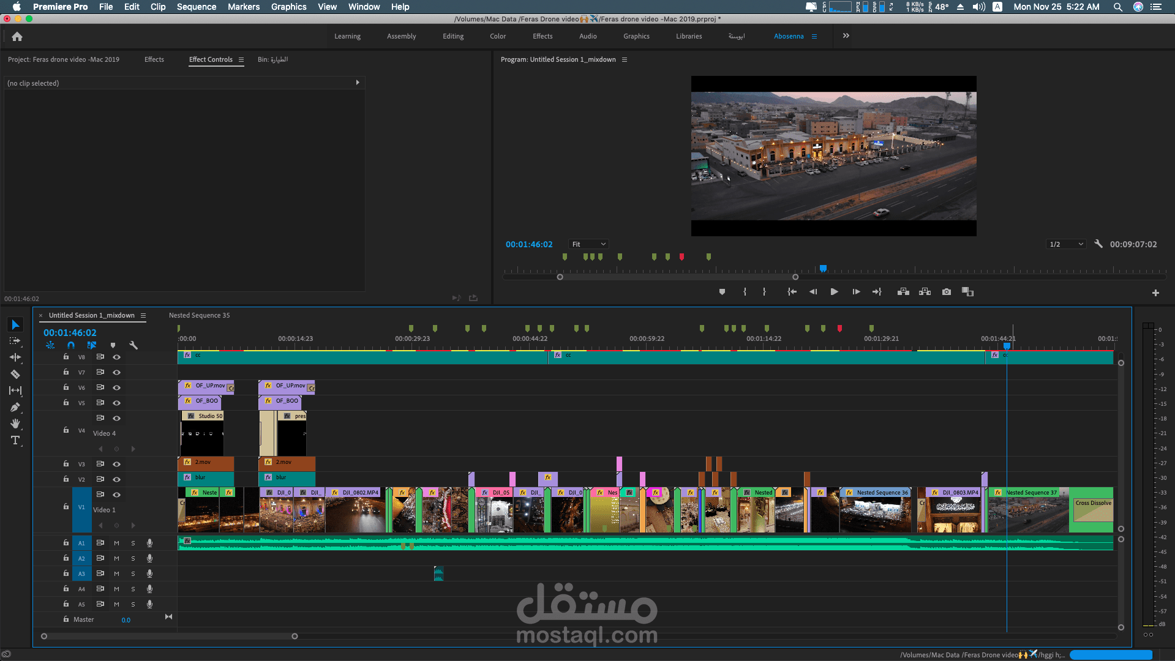This screenshot has width=1175, height=661.
Task: Click the Extract button
Action: (x=925, y=292)
